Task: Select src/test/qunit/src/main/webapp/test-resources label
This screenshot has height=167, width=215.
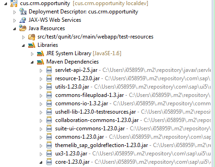Action: pyautogui.click(x=95, y=37)
